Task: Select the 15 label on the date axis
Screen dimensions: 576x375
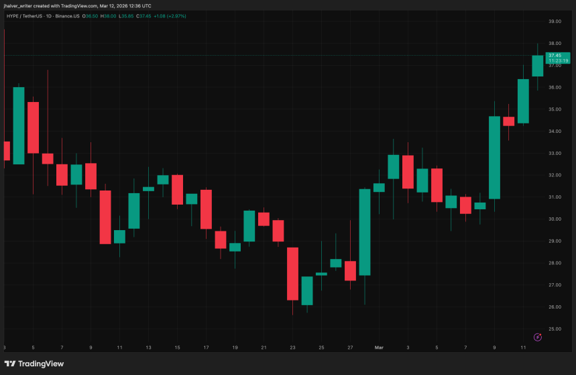Action: pos(177,347)
